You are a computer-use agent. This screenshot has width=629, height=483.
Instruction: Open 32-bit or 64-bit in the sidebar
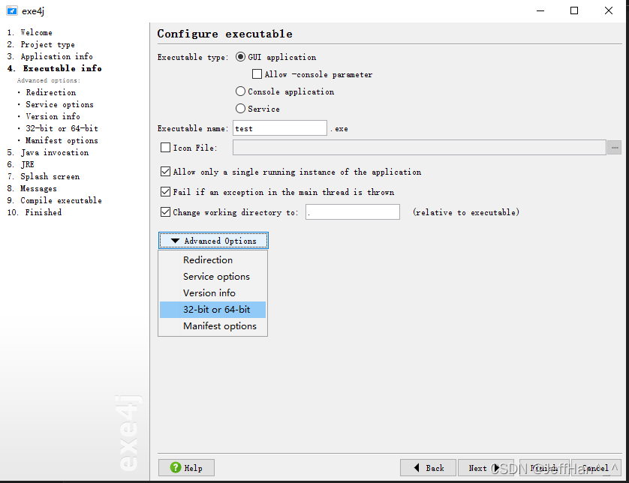(62, 129)
